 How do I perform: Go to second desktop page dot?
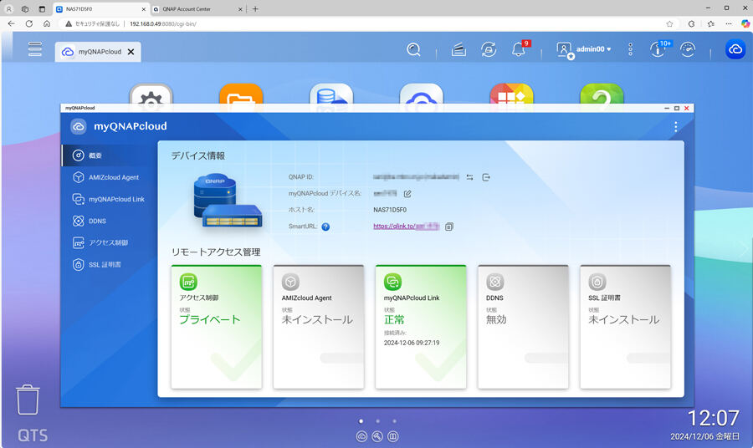[x=378, y=421]
